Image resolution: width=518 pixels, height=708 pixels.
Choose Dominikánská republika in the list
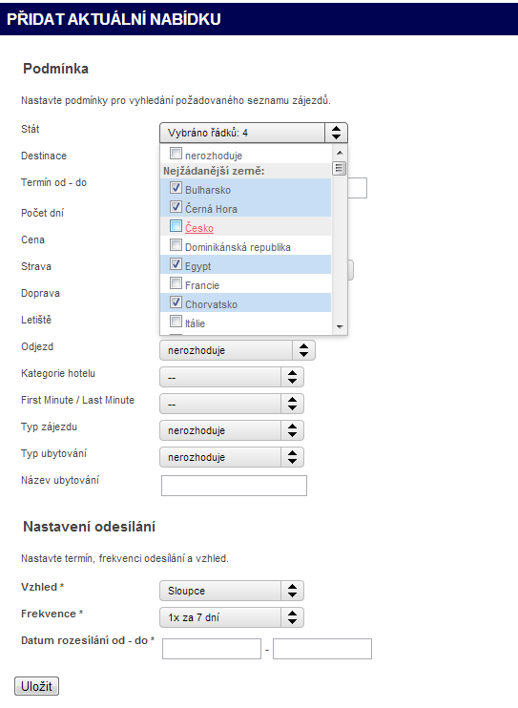click(x=246, y=245)
